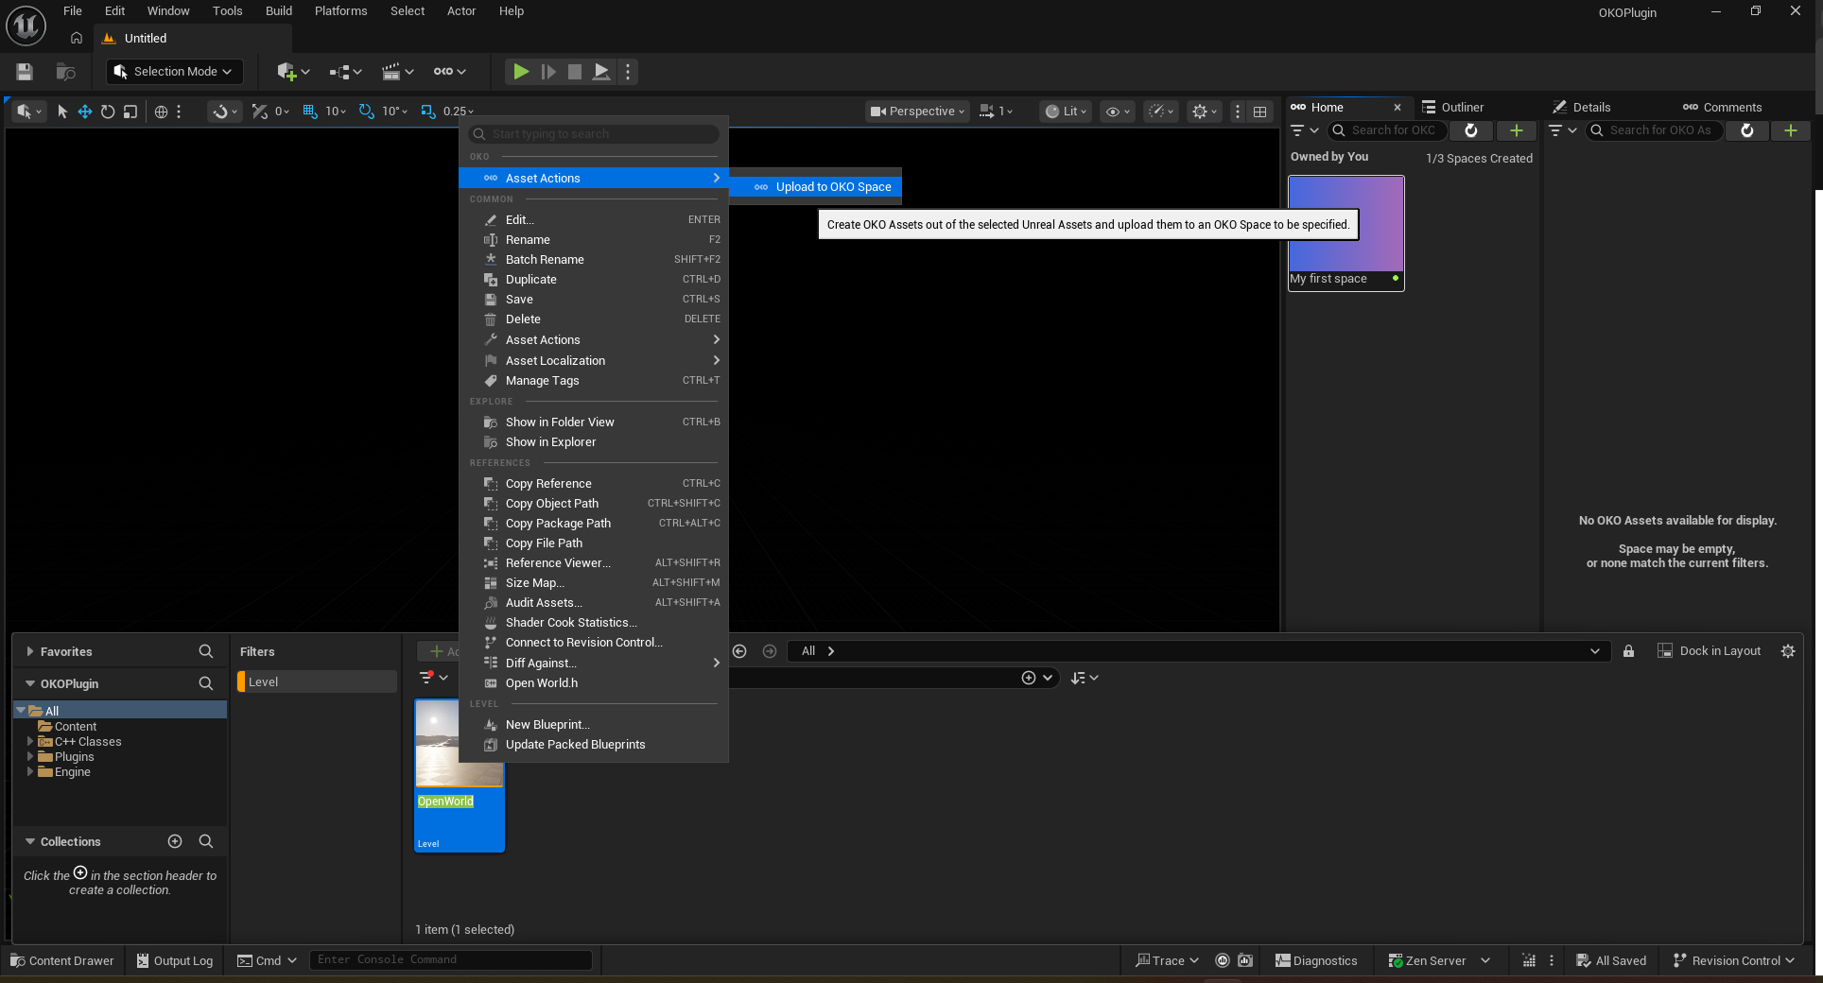Expand the C++ Classes folder
The height and width of the screenshot is (983, 1823).
point(30,742)
